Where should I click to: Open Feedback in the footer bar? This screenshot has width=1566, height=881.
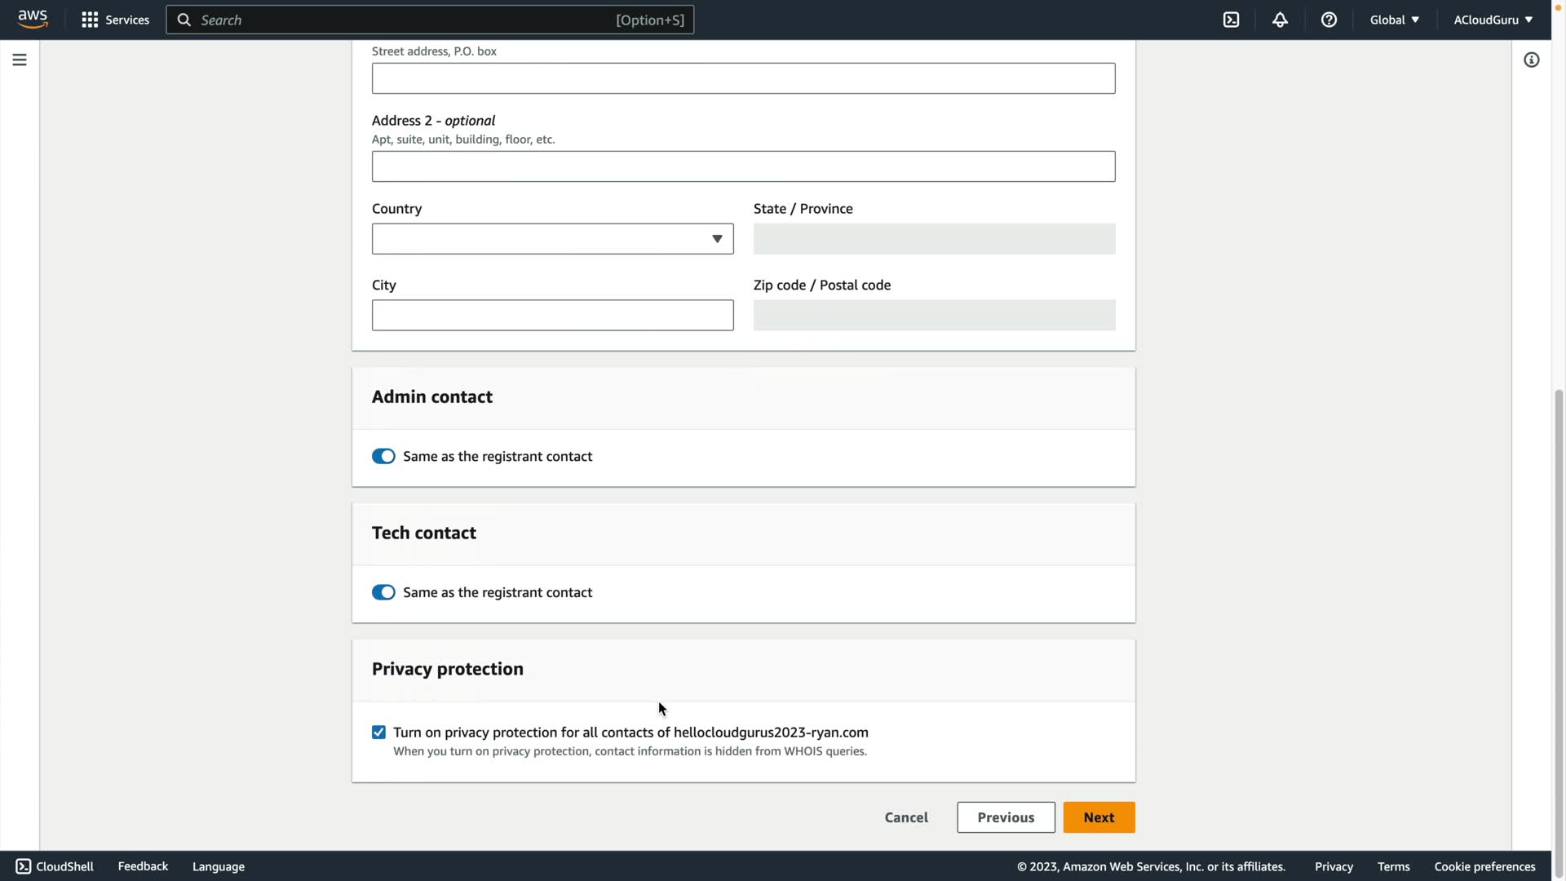tap(143, 866)
